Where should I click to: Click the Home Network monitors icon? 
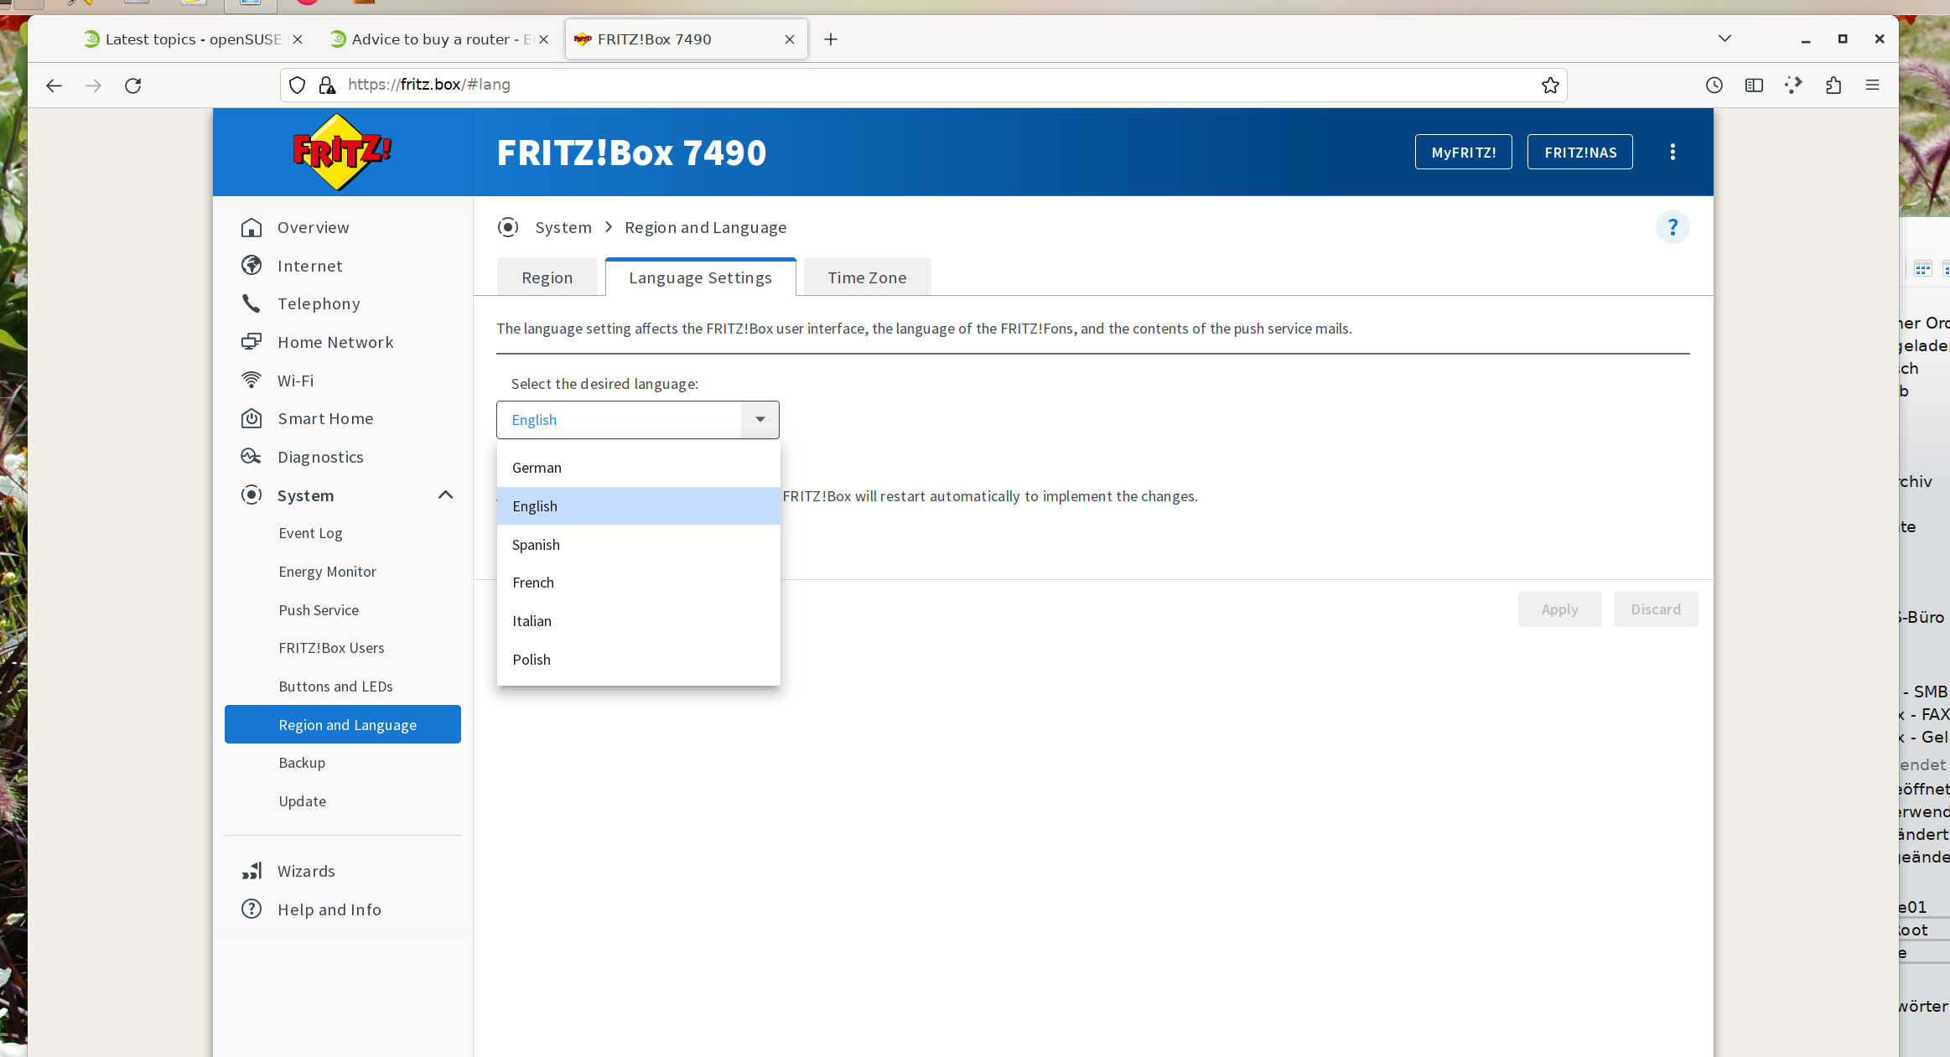pyautogui.click(x=252, y=342)
